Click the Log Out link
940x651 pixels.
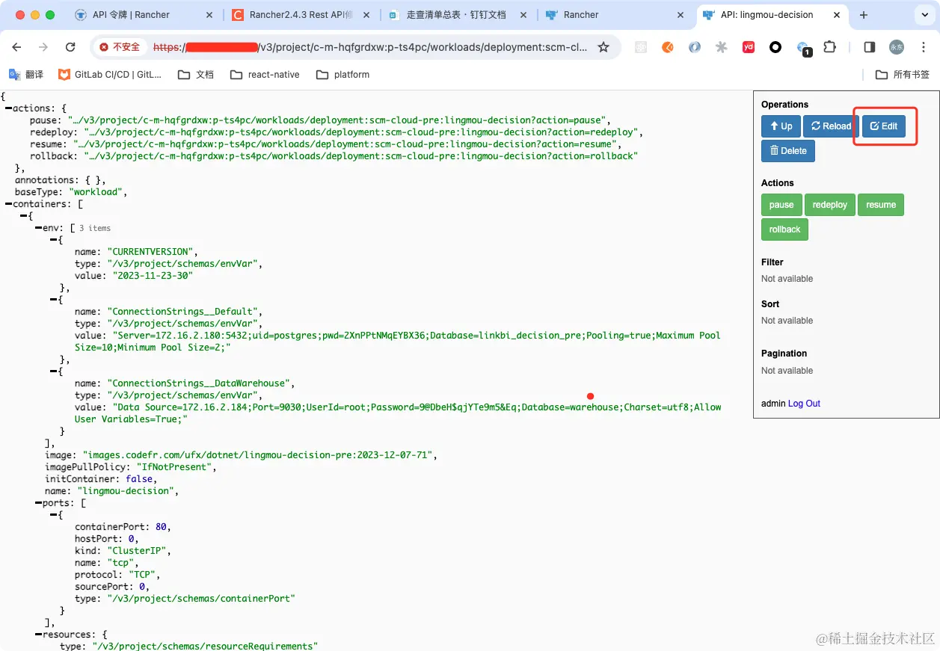pos(804,404)
